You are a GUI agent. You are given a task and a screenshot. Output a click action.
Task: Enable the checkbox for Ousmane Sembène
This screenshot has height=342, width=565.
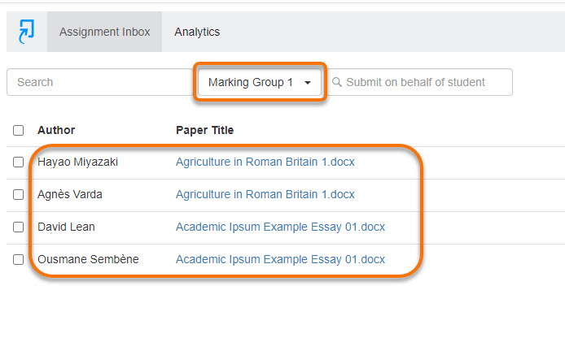click(x=19, y=259)
